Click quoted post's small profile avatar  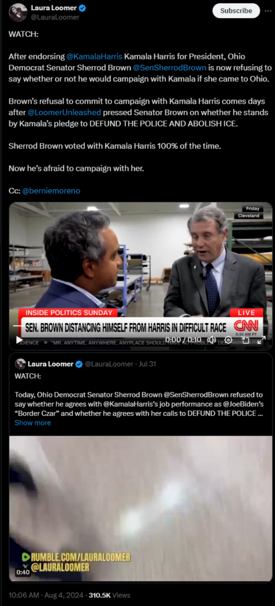pos(20,364)
